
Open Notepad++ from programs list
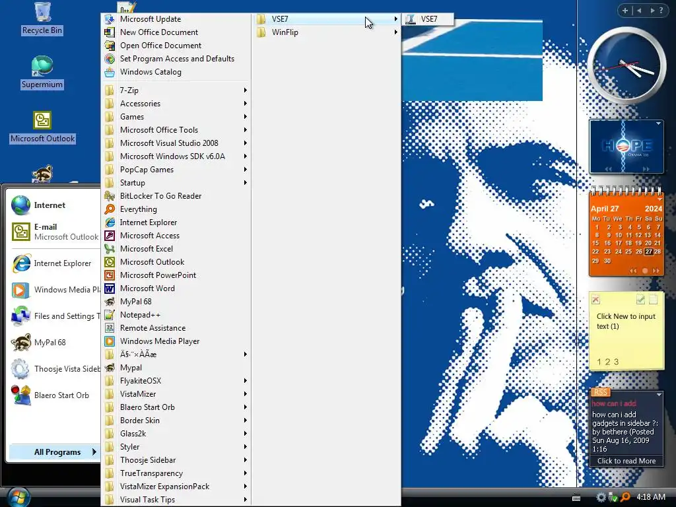pos(176,315)
